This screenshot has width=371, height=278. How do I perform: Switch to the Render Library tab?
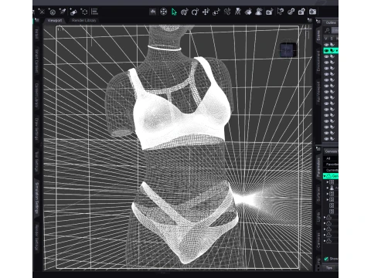[x=83, y=20]
